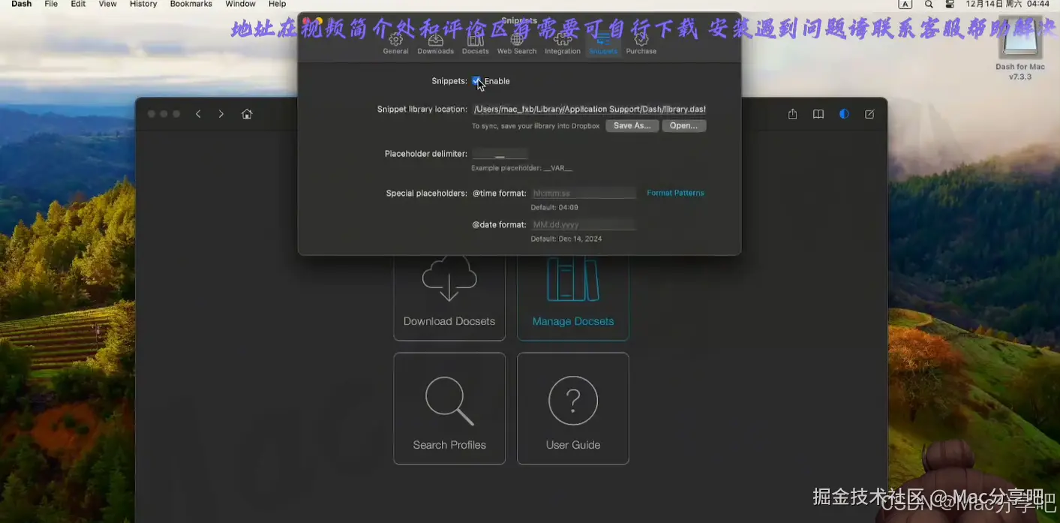Toggle the Snippets Enable checkbox

coord(476,81)
